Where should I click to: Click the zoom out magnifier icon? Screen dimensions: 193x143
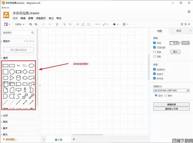click(36, 24)
